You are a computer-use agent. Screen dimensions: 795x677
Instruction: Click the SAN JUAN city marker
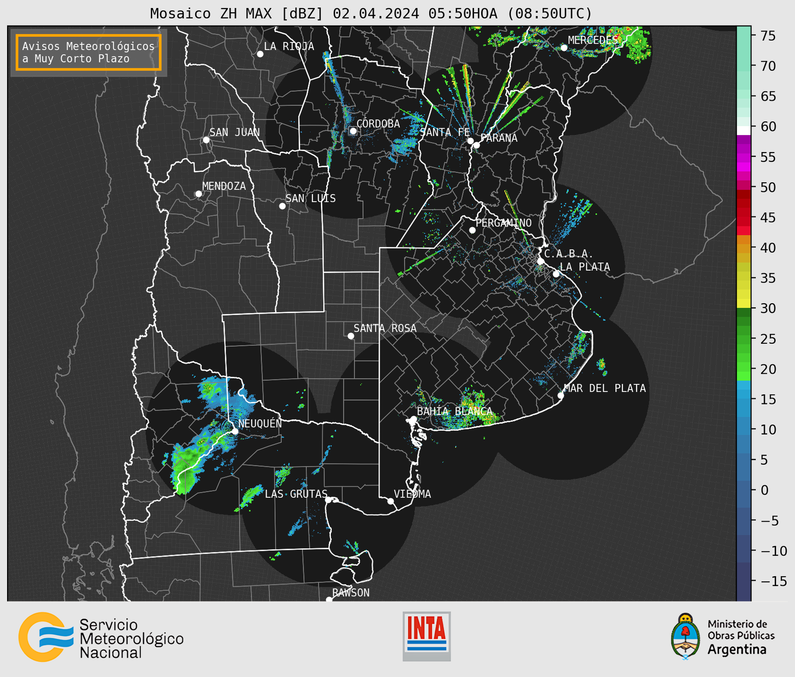click(206, 140)
